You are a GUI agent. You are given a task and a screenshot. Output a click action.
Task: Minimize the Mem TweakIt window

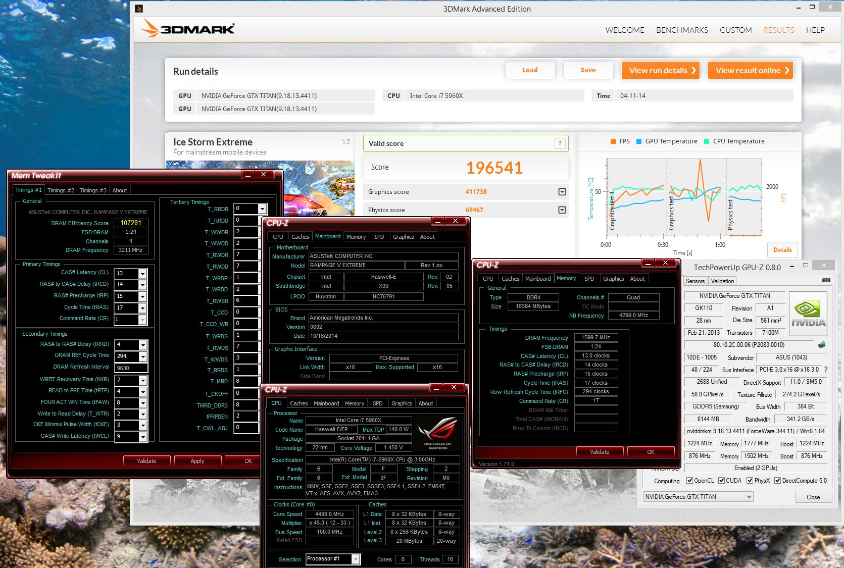247,174
